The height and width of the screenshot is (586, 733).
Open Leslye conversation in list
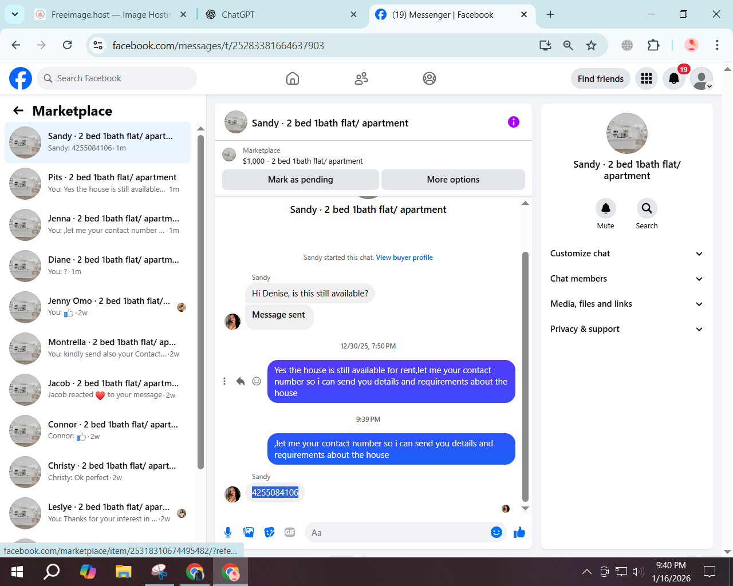(x=97, y=513)
